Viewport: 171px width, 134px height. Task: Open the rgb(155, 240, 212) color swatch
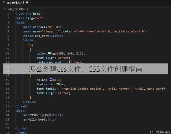click(49, 53)
